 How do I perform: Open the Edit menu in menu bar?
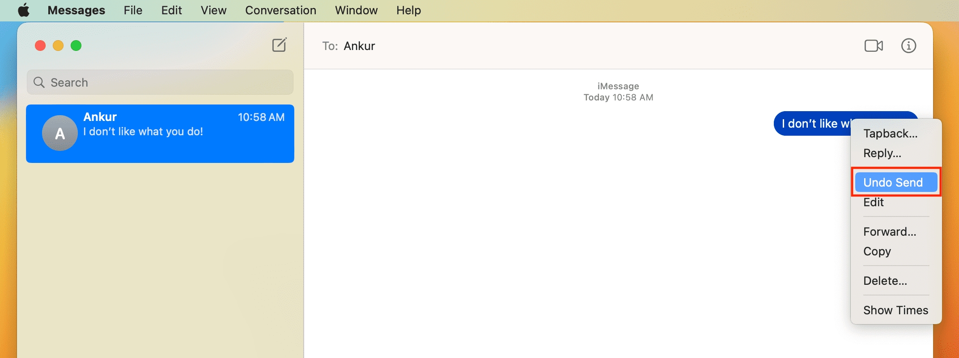pos(171,10)
